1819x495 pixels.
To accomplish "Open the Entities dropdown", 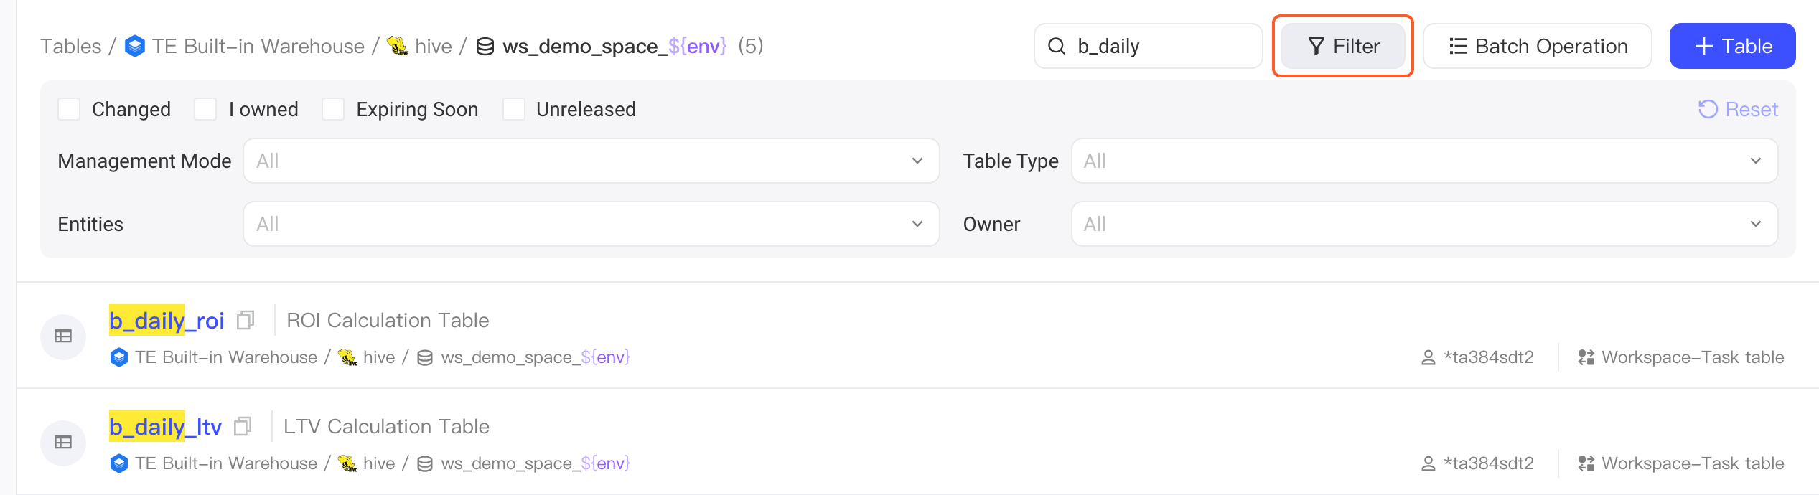I will click(x=591, y=224).
